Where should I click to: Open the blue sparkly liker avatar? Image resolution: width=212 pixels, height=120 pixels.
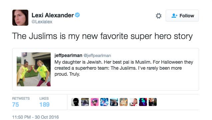104,102
